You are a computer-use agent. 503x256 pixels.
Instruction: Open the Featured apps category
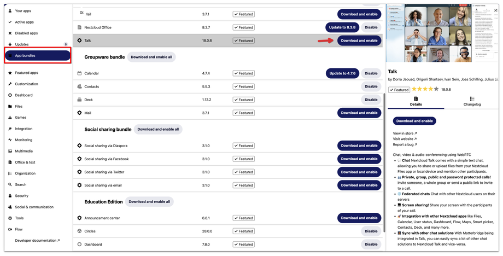point(26,73)
